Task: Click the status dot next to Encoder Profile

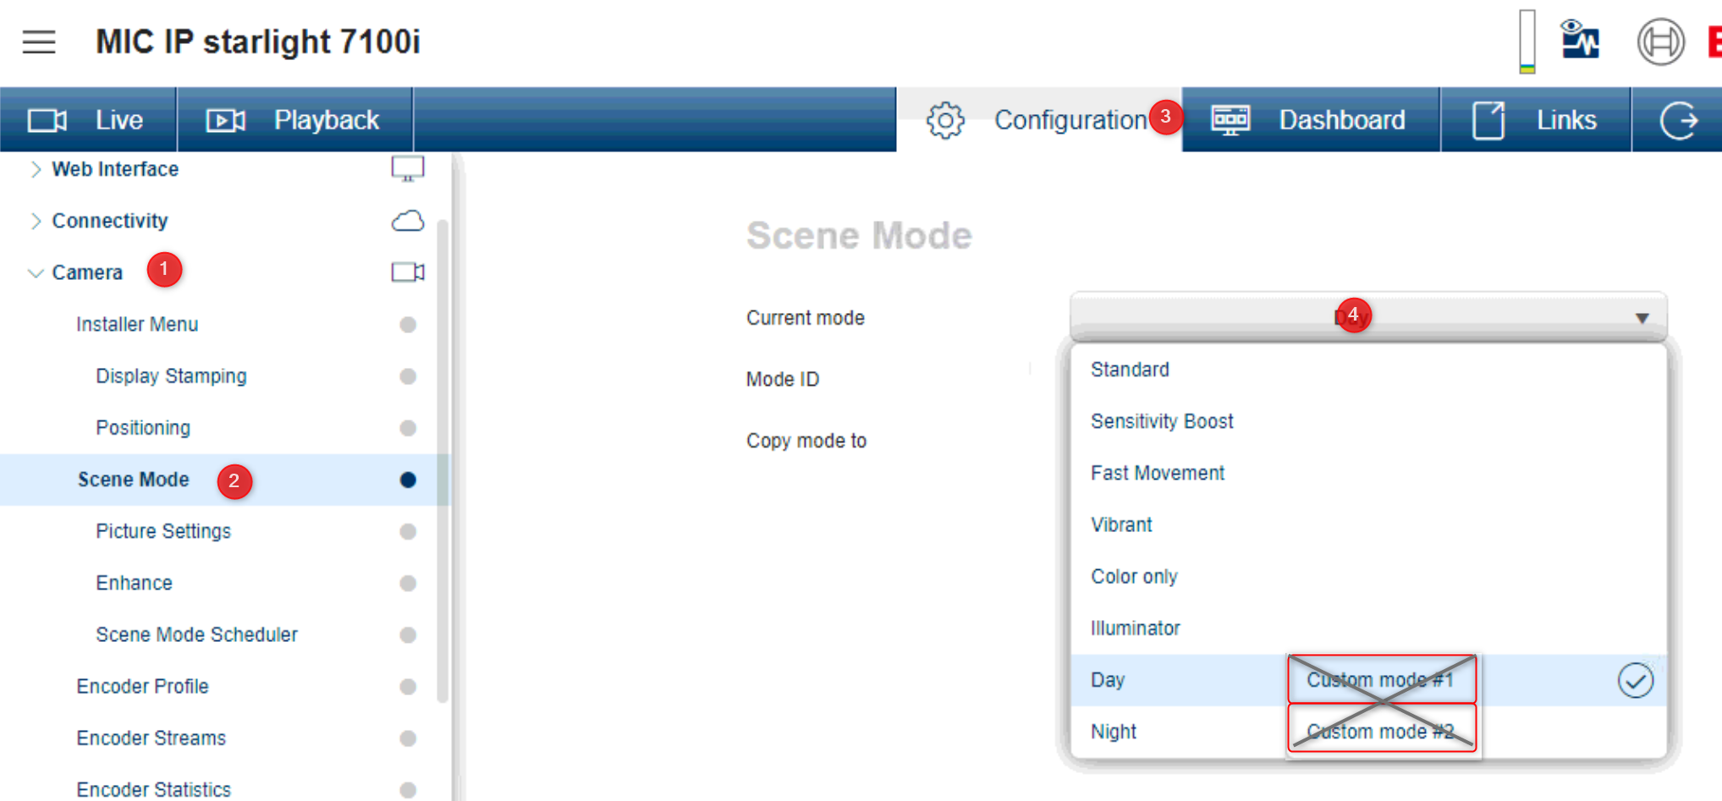Action: coord(408,686)
